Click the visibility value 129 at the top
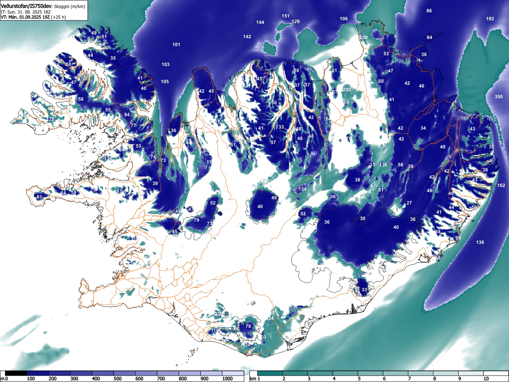Image resolution: width=509 pixels, height=382 pixels. [x=296, y=21]
